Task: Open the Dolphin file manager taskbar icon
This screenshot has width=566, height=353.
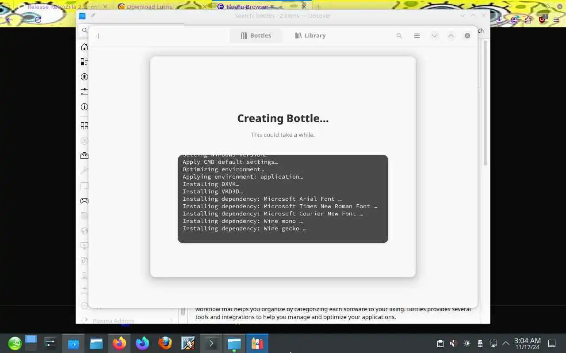Action: pos(96,343)
